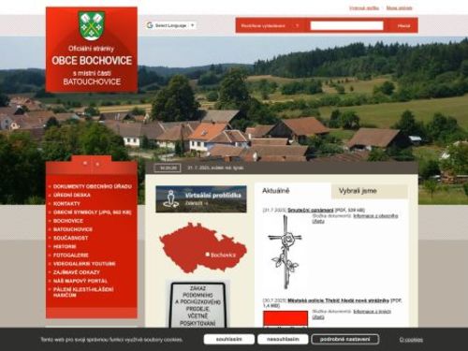Open Batouchovice sidebar menu item

tap(73, 229)
